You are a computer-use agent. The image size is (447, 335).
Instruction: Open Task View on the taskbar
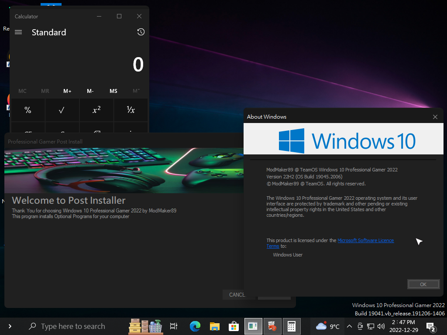(174, 326)
